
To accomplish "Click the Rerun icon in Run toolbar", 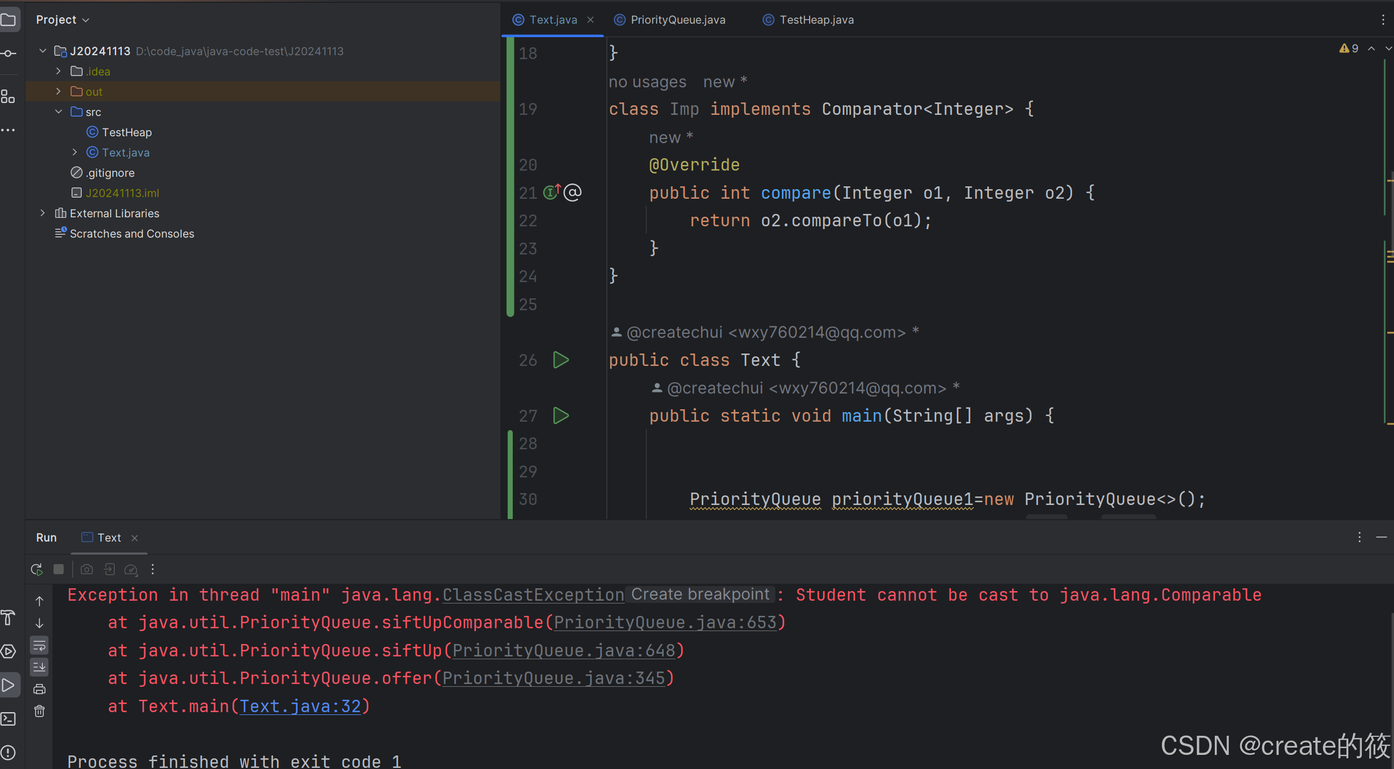I will (x=37, y=570).
